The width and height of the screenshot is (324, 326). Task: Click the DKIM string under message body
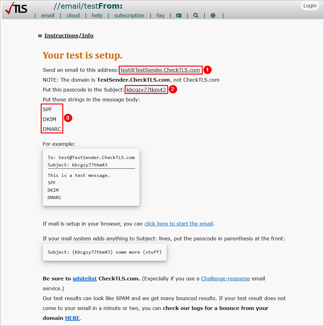tap(49, 119)
